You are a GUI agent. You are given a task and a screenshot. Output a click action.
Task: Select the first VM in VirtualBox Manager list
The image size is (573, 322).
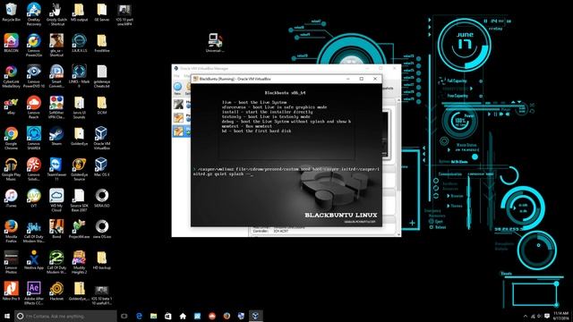click(181, 105)
